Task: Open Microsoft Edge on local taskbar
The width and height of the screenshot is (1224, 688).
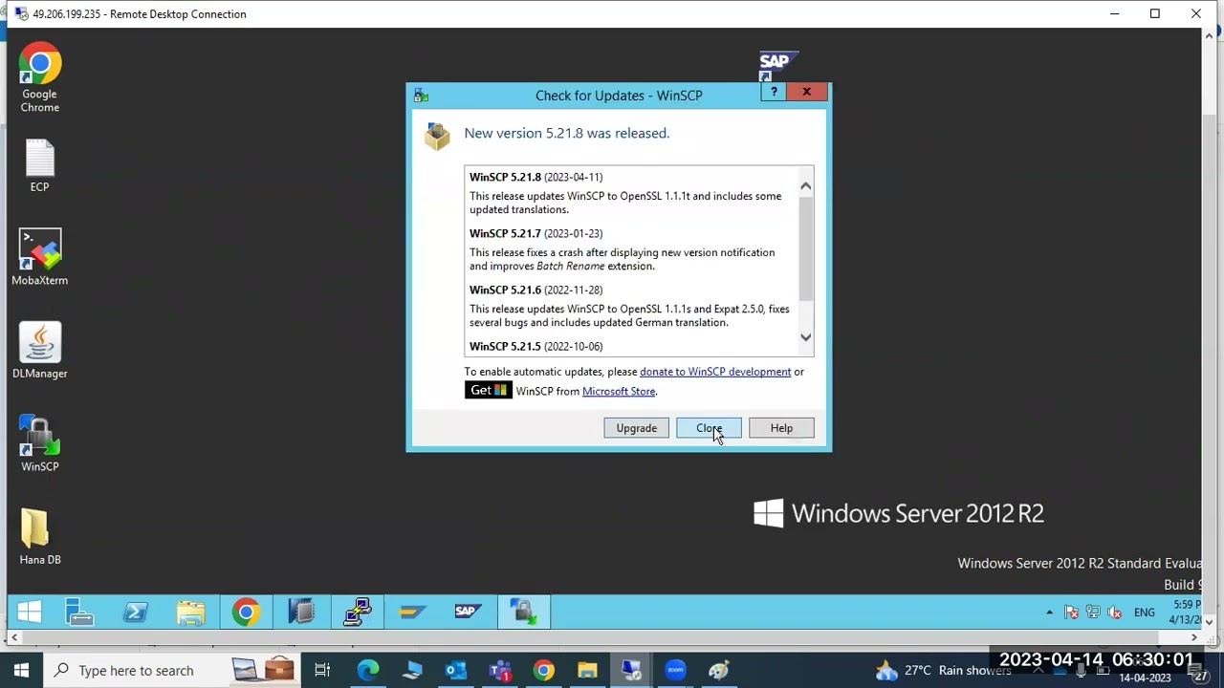Action: point(368,671)
